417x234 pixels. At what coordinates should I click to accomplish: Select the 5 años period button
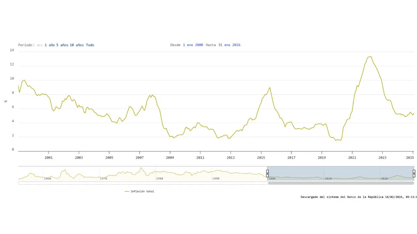(62, 45)
